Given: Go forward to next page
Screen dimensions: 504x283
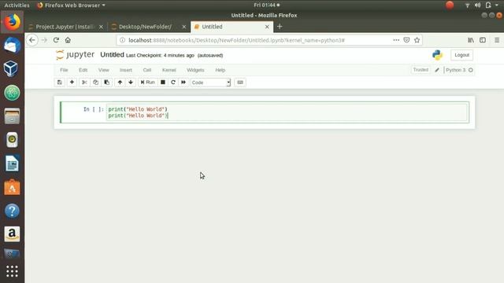Looking at the screenshot, I should coord(44,40).
